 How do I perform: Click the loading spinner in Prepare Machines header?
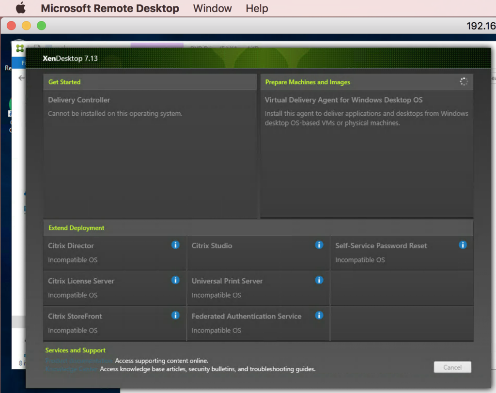pyautogui.click(x=464, y=82)
